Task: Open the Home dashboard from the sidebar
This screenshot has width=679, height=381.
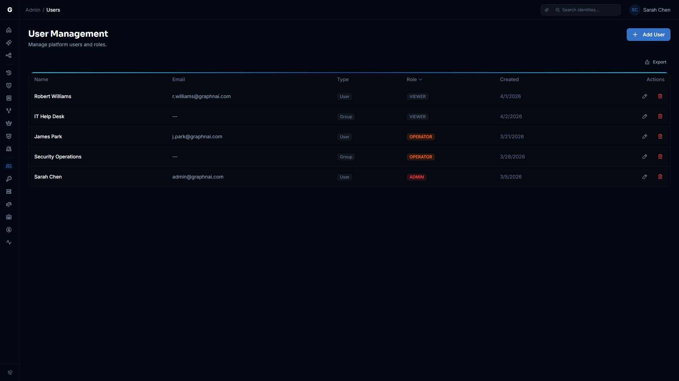Action: (x=9, y=30)
